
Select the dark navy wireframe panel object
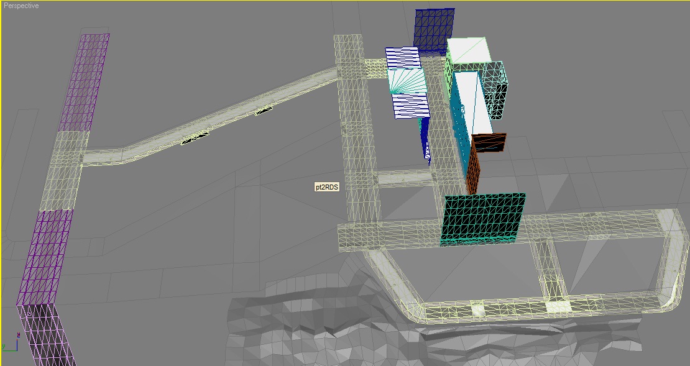(435, 31)
